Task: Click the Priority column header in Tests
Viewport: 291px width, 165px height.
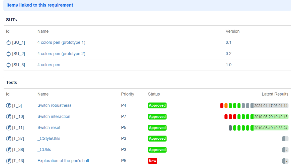Action: (127, 94)
